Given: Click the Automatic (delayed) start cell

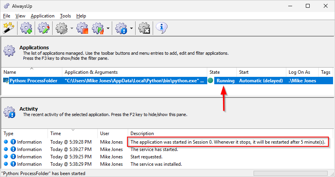Looking at the screenshot, I should point(261,81).
